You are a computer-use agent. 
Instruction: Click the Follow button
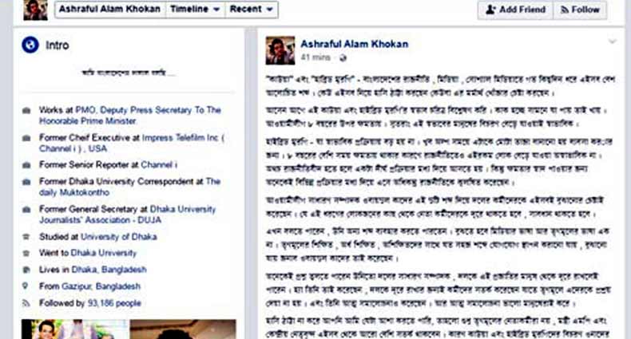tap(580, 10)
